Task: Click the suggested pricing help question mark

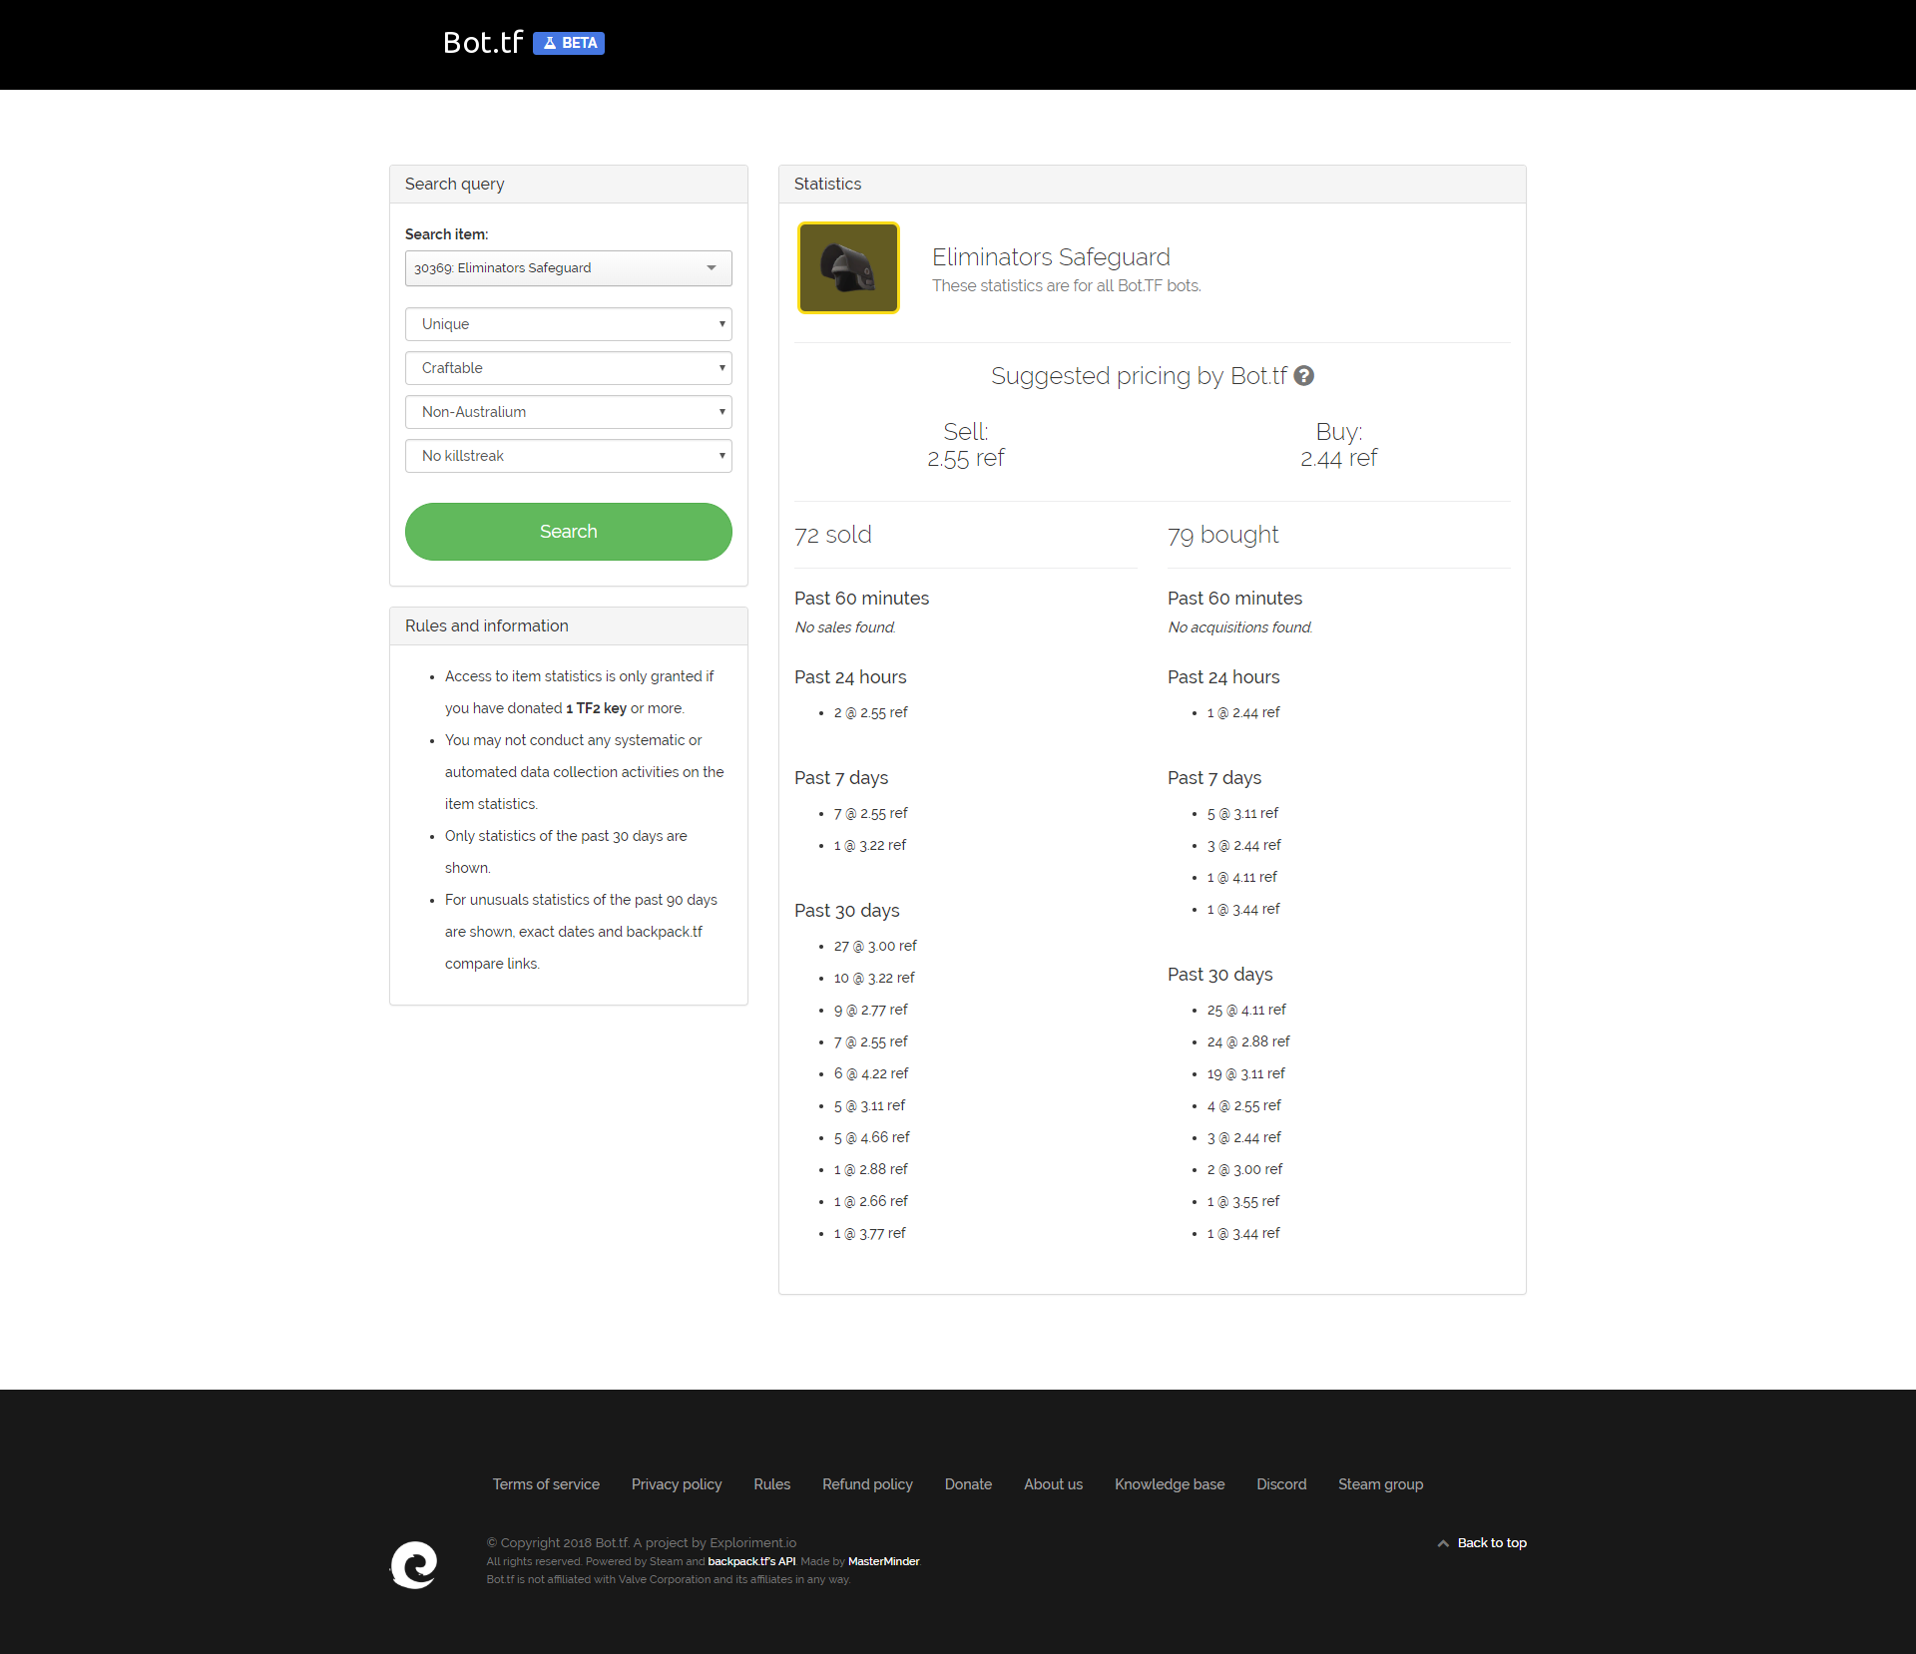Action: [1303, 376]
